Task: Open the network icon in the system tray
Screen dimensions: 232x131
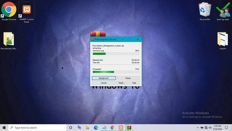Action: tap(206, 128)
